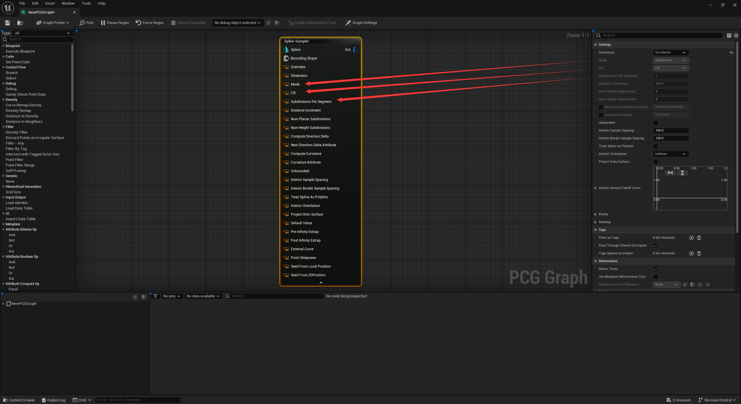Uncheck Pass Through Filtered Out Inputs

point(656,245)
